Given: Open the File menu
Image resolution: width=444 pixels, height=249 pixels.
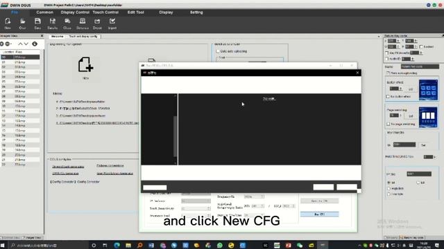Looking at the screenshot, I should [15, 12].
